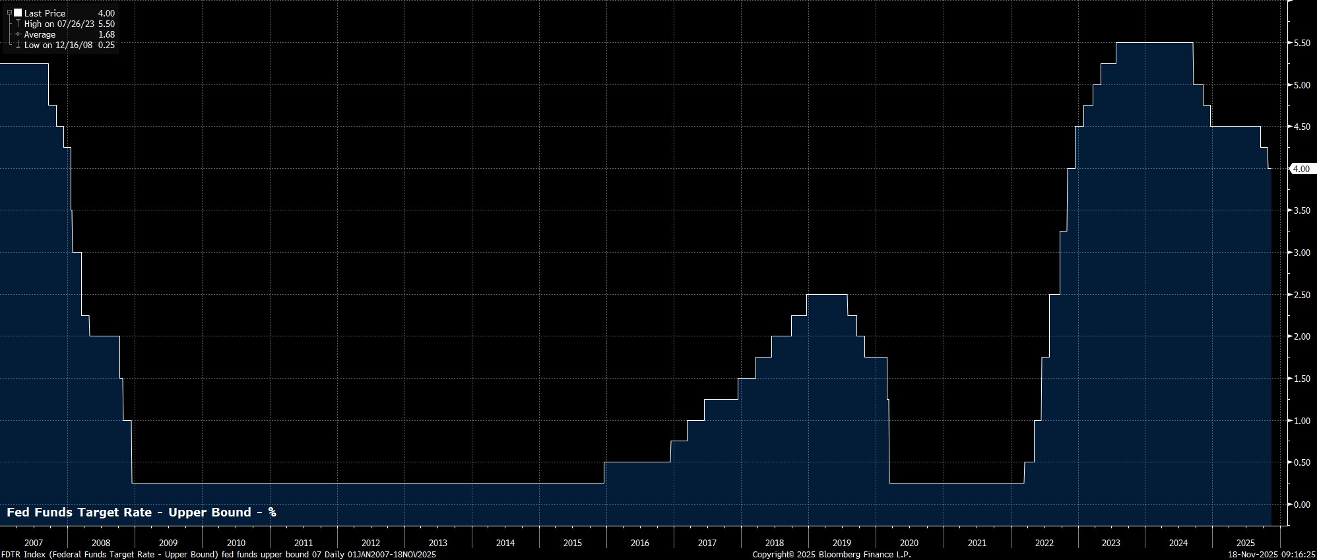Click the FDTR Index description footer text
1317x560 pixels.
(218, 555)
